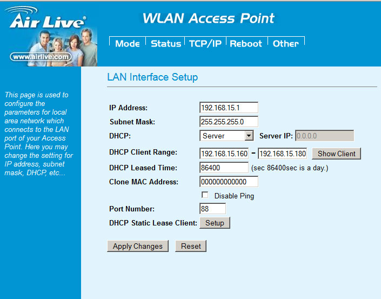The width and height of the screenshot is (381, 299).
Task: Click the sidebar page description text
Action: [38, 134]
